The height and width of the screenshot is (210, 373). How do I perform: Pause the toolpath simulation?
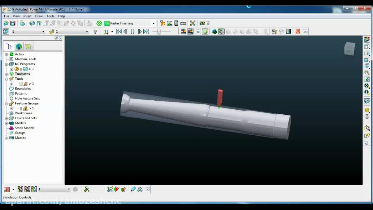[x=133, y=32]
